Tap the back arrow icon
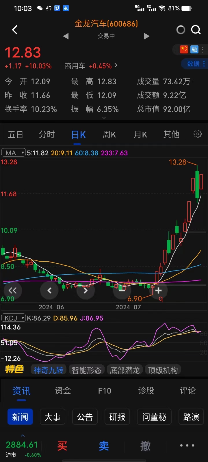This screenshot has width=208, height=462. coord(15,30)
